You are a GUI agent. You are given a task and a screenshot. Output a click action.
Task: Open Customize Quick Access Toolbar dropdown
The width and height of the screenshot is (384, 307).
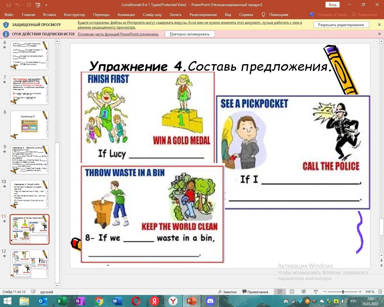click(x=46, y=5)
